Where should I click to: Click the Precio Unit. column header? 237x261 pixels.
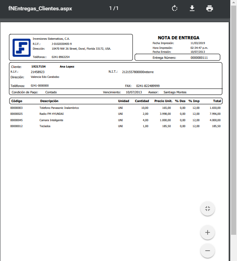click(163, 101)
